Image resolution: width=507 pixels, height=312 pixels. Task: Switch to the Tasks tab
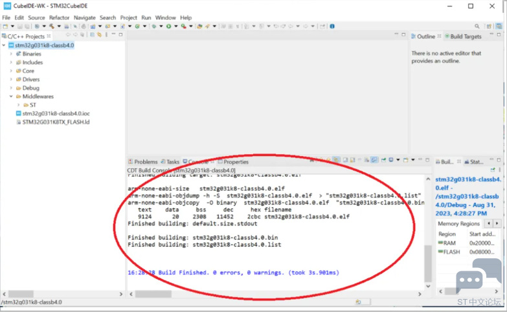pos(170,162)
